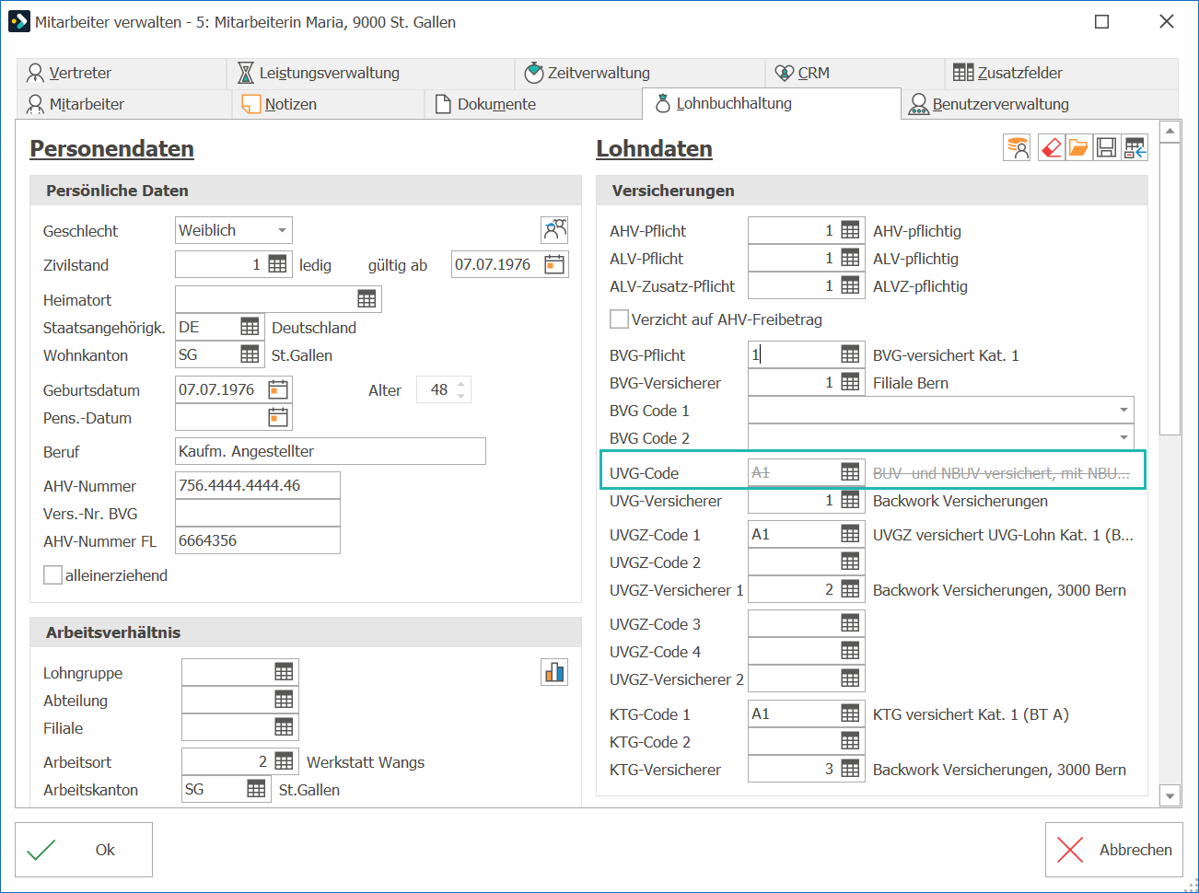Click the AHV-Nummer input field
The image size is (1199, 893).
(258, 485)
